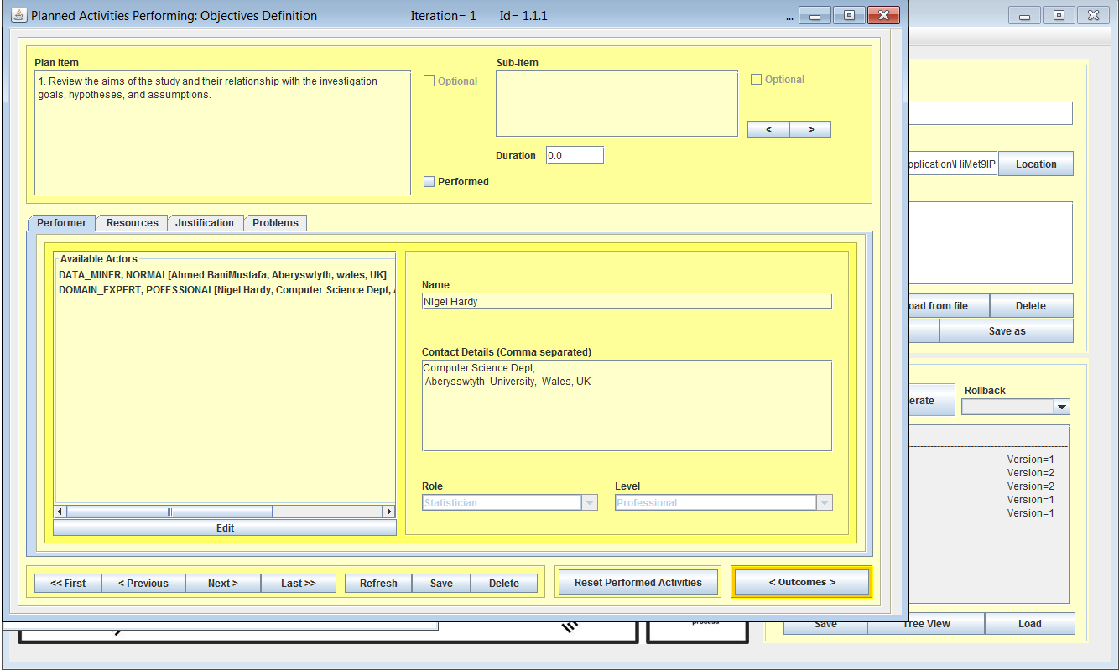Go to the Problems tab

pos(275,223)
